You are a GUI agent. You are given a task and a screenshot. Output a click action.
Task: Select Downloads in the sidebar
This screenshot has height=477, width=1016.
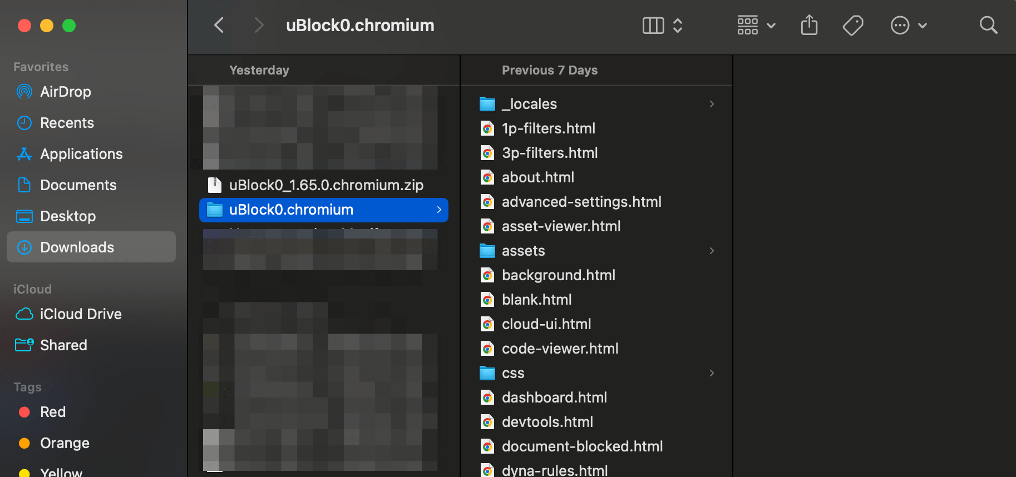[91, 247]
